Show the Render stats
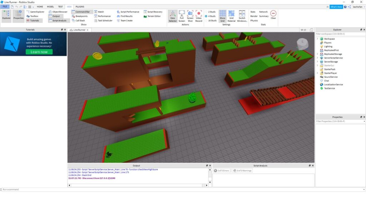 [254, 16]
